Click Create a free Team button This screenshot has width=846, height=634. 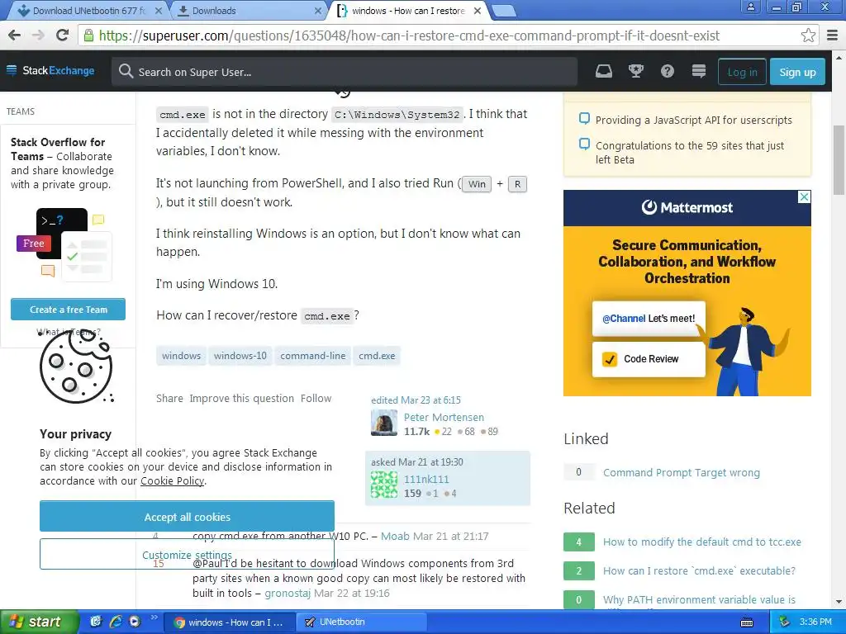coord(68,310)
